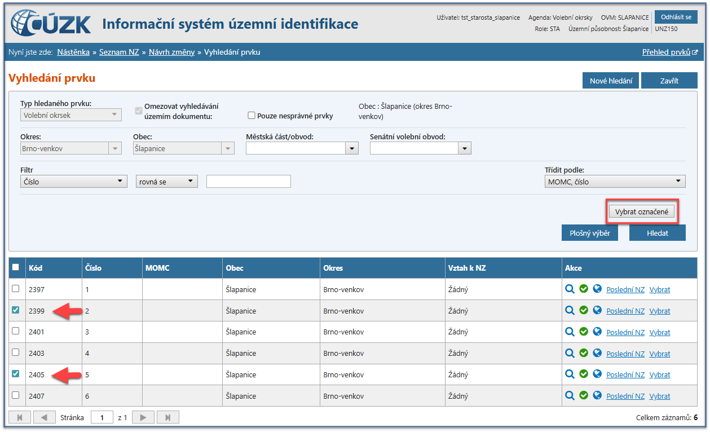
Task: Click green checkmark icon in row 2403
Action: click(584, 354)
